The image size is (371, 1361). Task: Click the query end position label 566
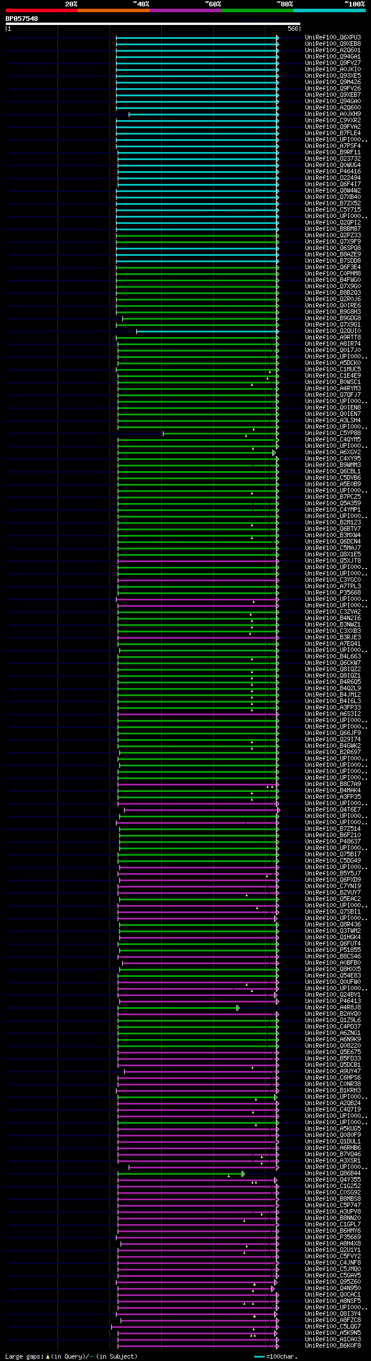[x=292, y=28]
